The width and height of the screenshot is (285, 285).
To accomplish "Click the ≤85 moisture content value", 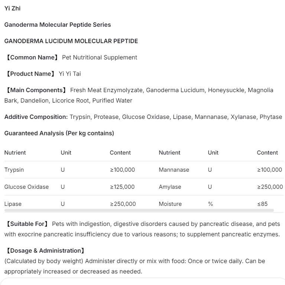I will point(262,204).
